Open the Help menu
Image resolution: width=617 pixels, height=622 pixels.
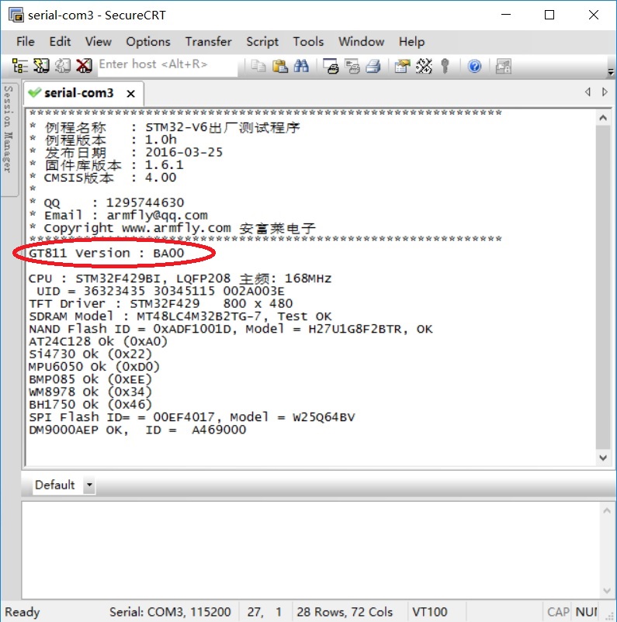pyautogui.click(x=412, y=42)
